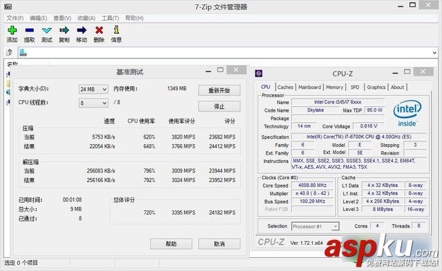Click the 7-Zip title bar app icon
442x271 pixels.
pos(8,6)
